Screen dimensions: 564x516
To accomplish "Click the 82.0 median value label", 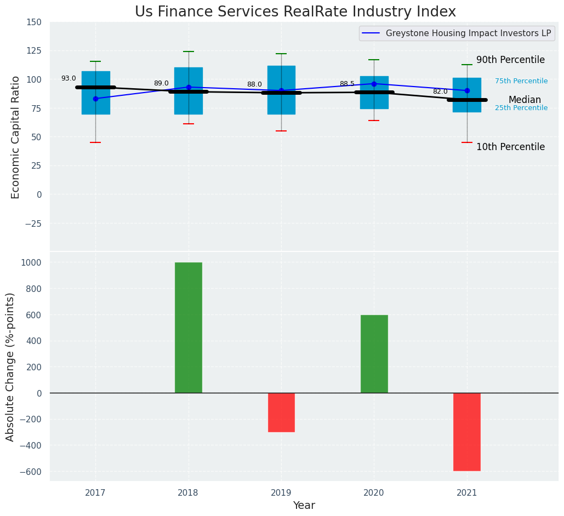I will pyautogui.click(x=440, y=91).
